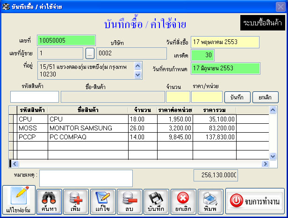The height and width of the screenshot is (218, 288).
Task: Click the เลขที่ผู้ขาย field showing 1
Action: click(x=60, y=53)
